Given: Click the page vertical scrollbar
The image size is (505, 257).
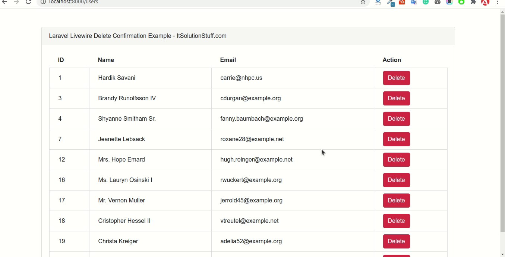Looking at the screenshot, I should tap(502, 123).
